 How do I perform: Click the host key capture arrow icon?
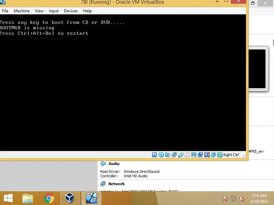coord(220,155)
